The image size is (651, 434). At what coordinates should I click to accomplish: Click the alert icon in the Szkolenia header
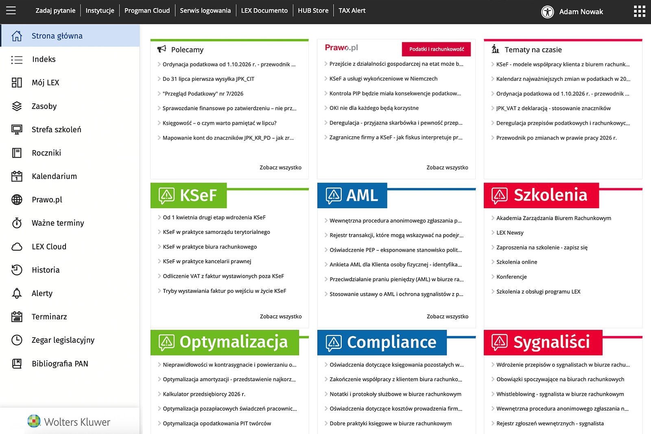[500, 196]
